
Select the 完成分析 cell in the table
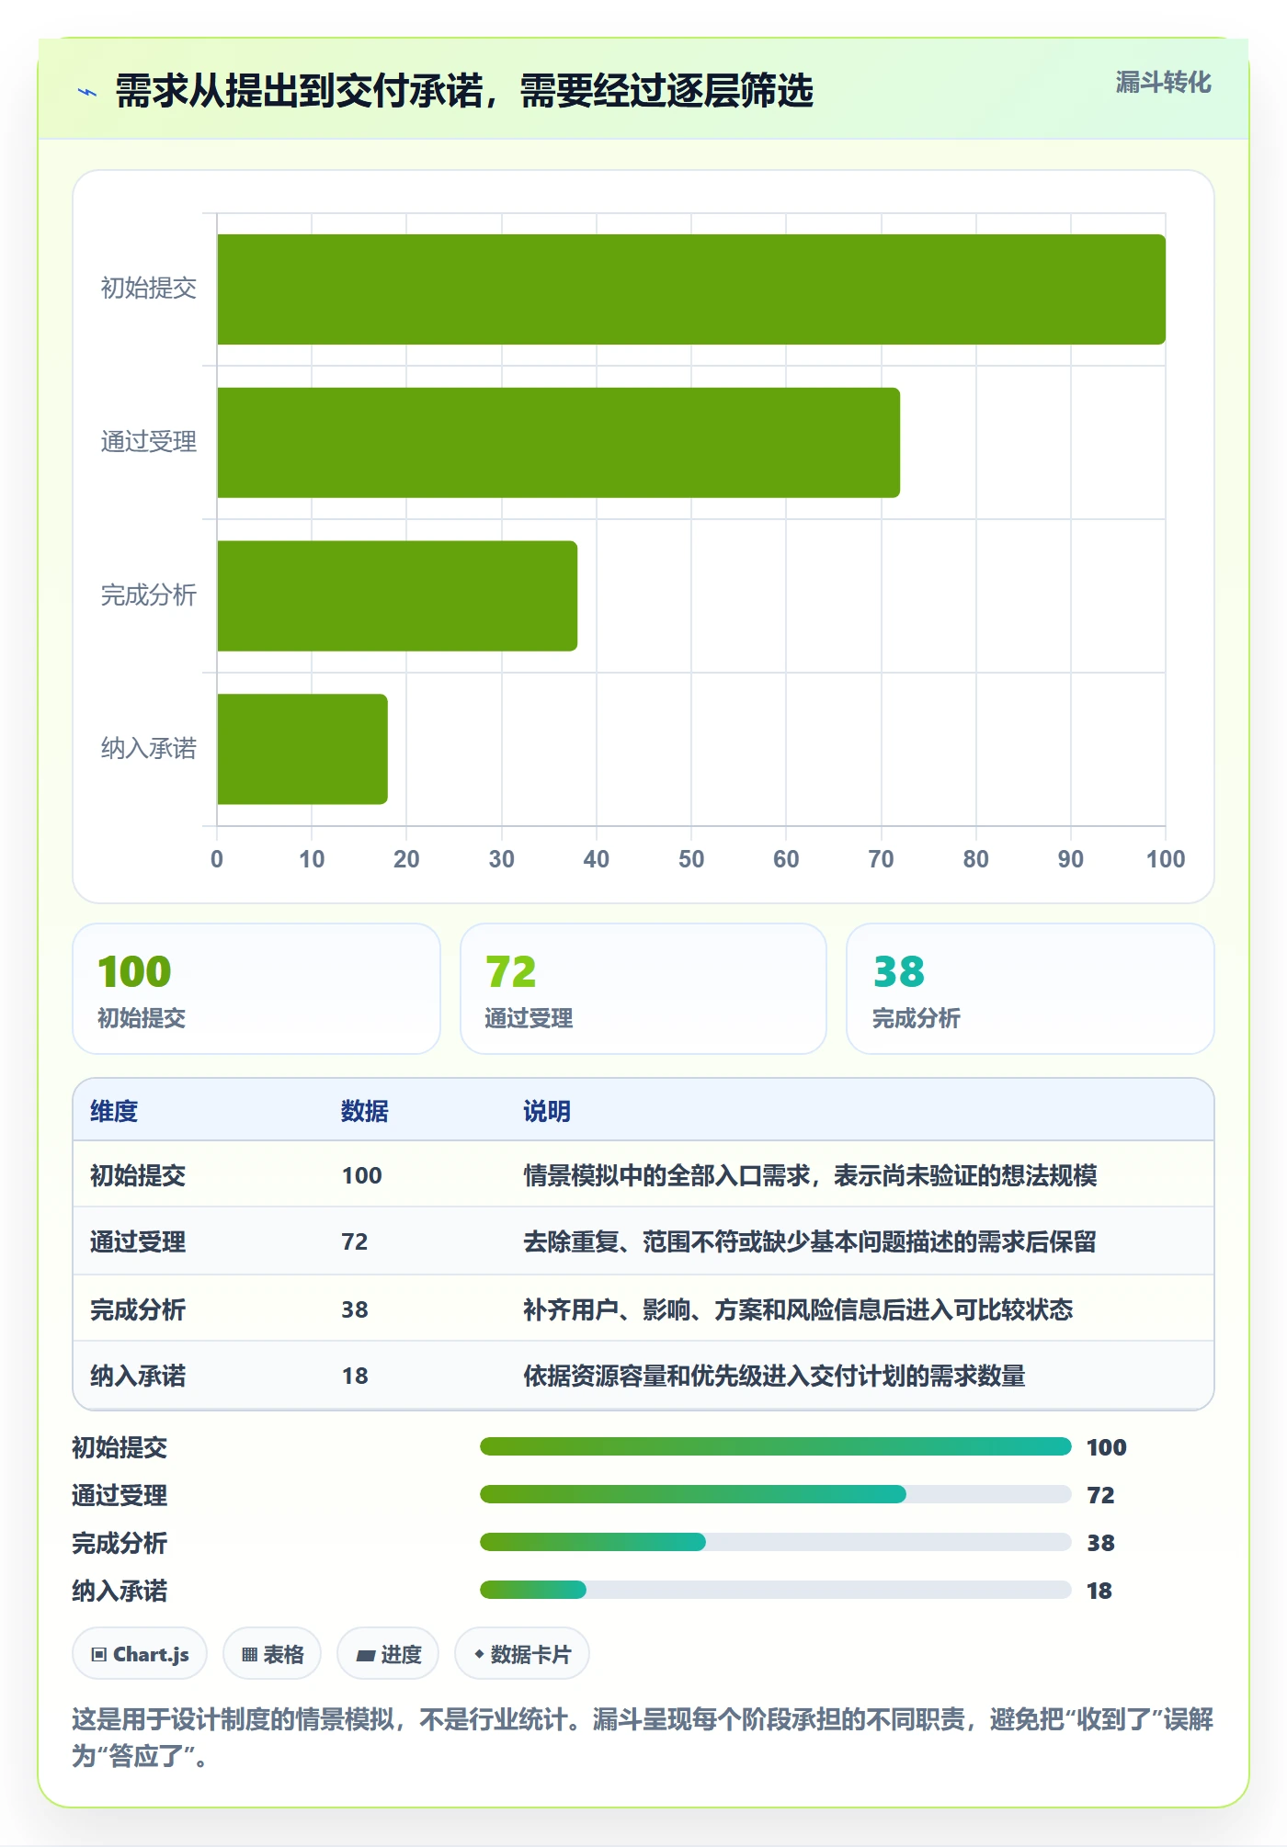pos(138,1309)
